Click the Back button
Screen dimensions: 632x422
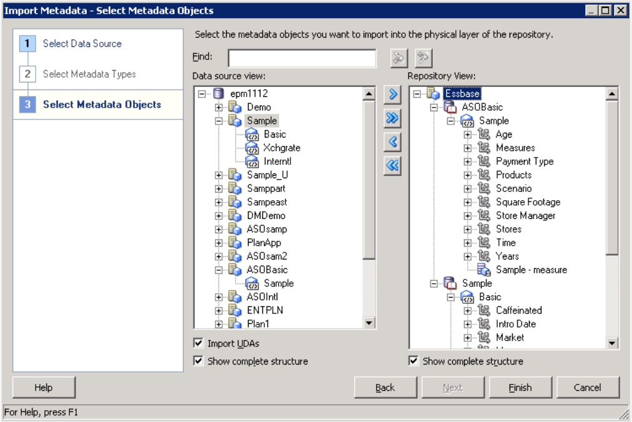[385, 388]
